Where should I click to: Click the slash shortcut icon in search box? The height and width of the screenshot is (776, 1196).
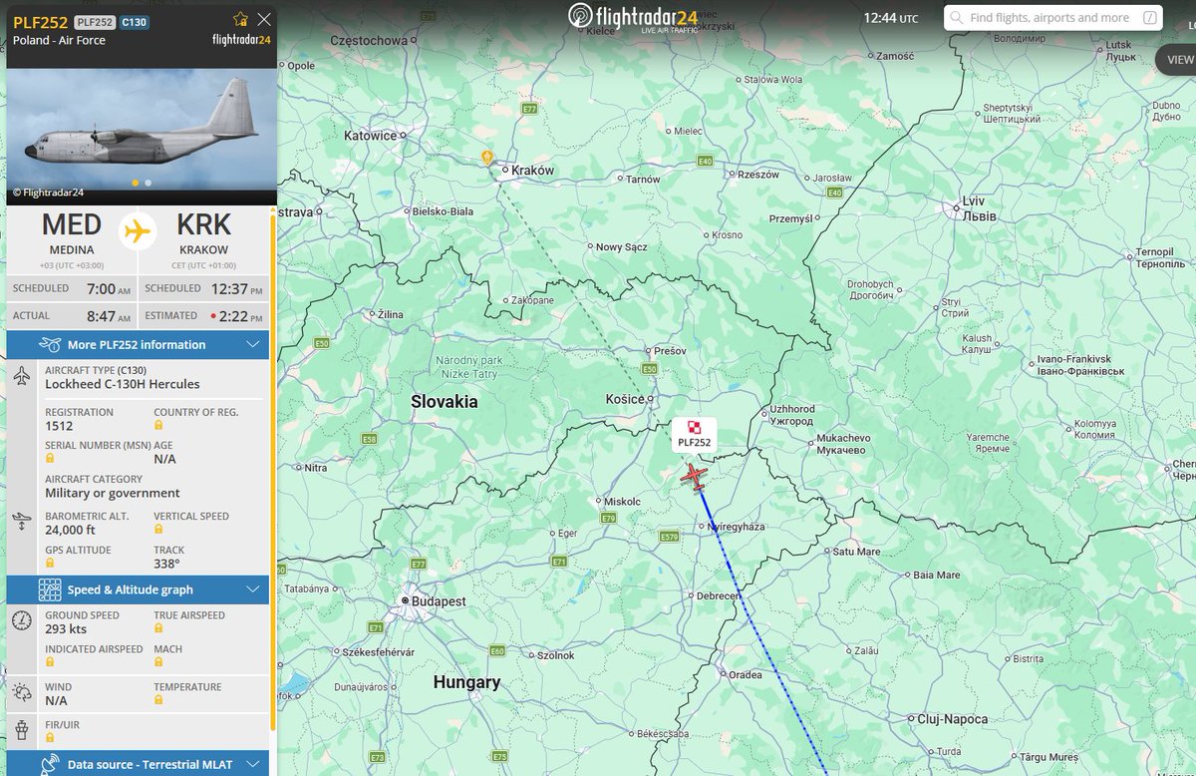coord(1150,18)
